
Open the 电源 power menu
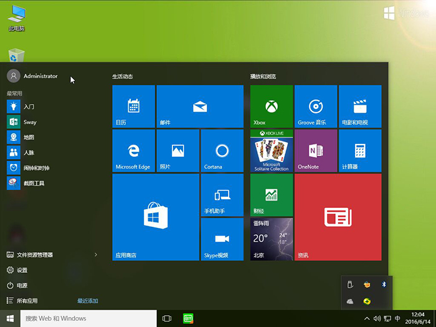(x=17, y=285)
